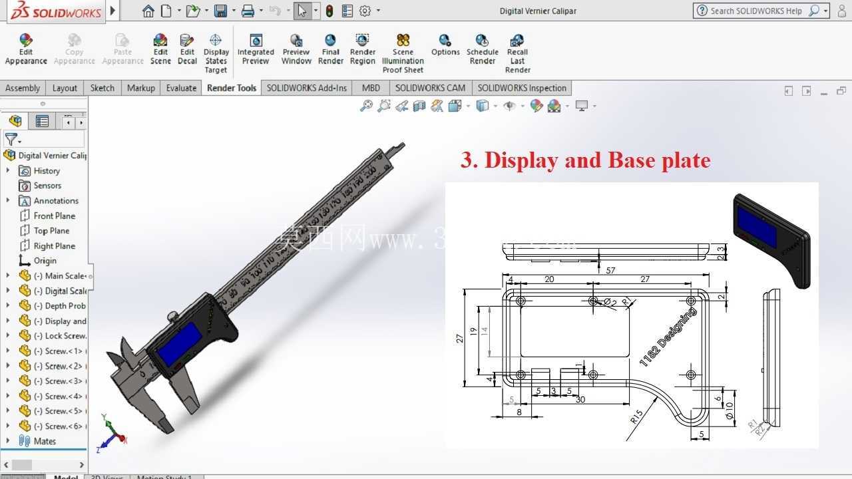852x479 pixels.
Task: Expand the Annotations tree node
Action: tap(8, 200)
